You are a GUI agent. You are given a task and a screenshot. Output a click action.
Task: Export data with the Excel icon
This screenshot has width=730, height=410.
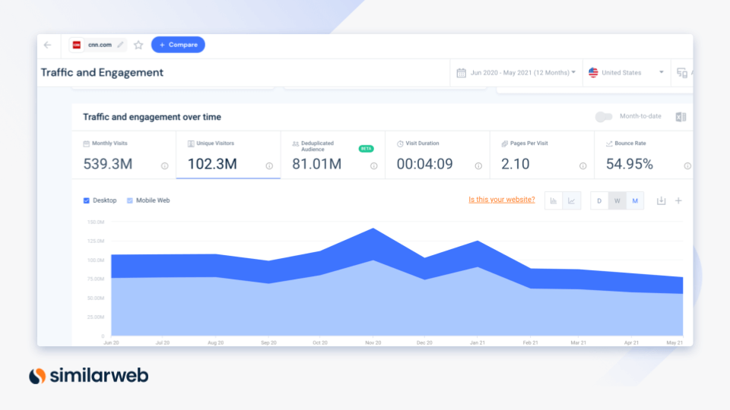coord(681,117)
